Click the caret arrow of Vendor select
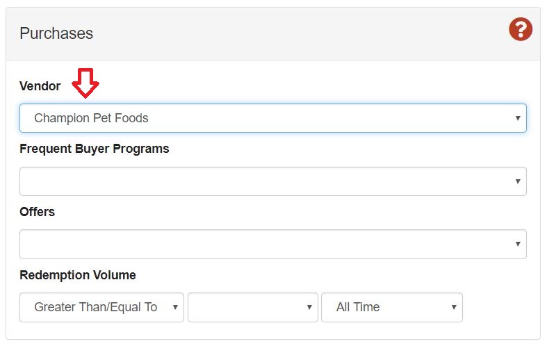The height and width of the screenshot is (346, 547). pyautogui.click(x=518, y=118)
